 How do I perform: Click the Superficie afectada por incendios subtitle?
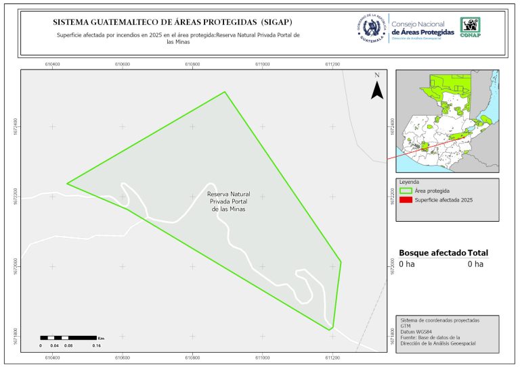click(178, 38)
